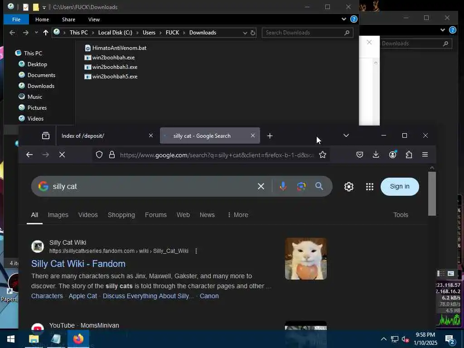
Task: Stop page loading with X button
Action: (62, 155)
